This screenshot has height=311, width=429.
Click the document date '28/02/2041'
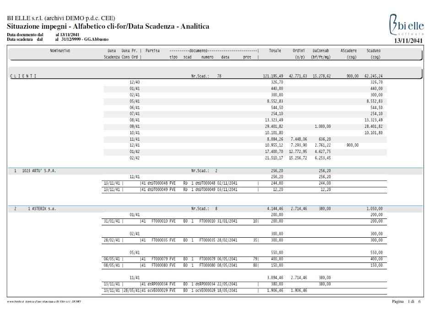tap(228, 240)
